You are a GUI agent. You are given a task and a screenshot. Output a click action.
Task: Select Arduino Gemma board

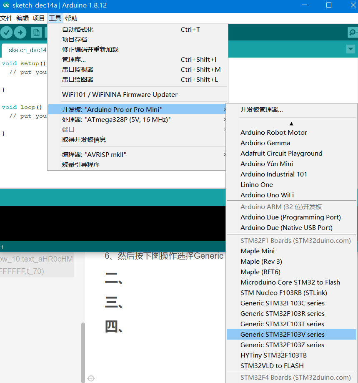click(x=292, y=143)
